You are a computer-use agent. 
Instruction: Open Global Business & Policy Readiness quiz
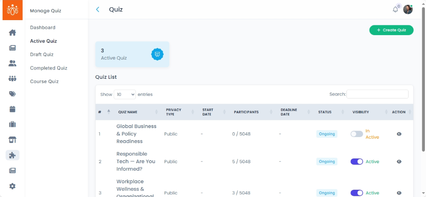click(x=136, y=134)
